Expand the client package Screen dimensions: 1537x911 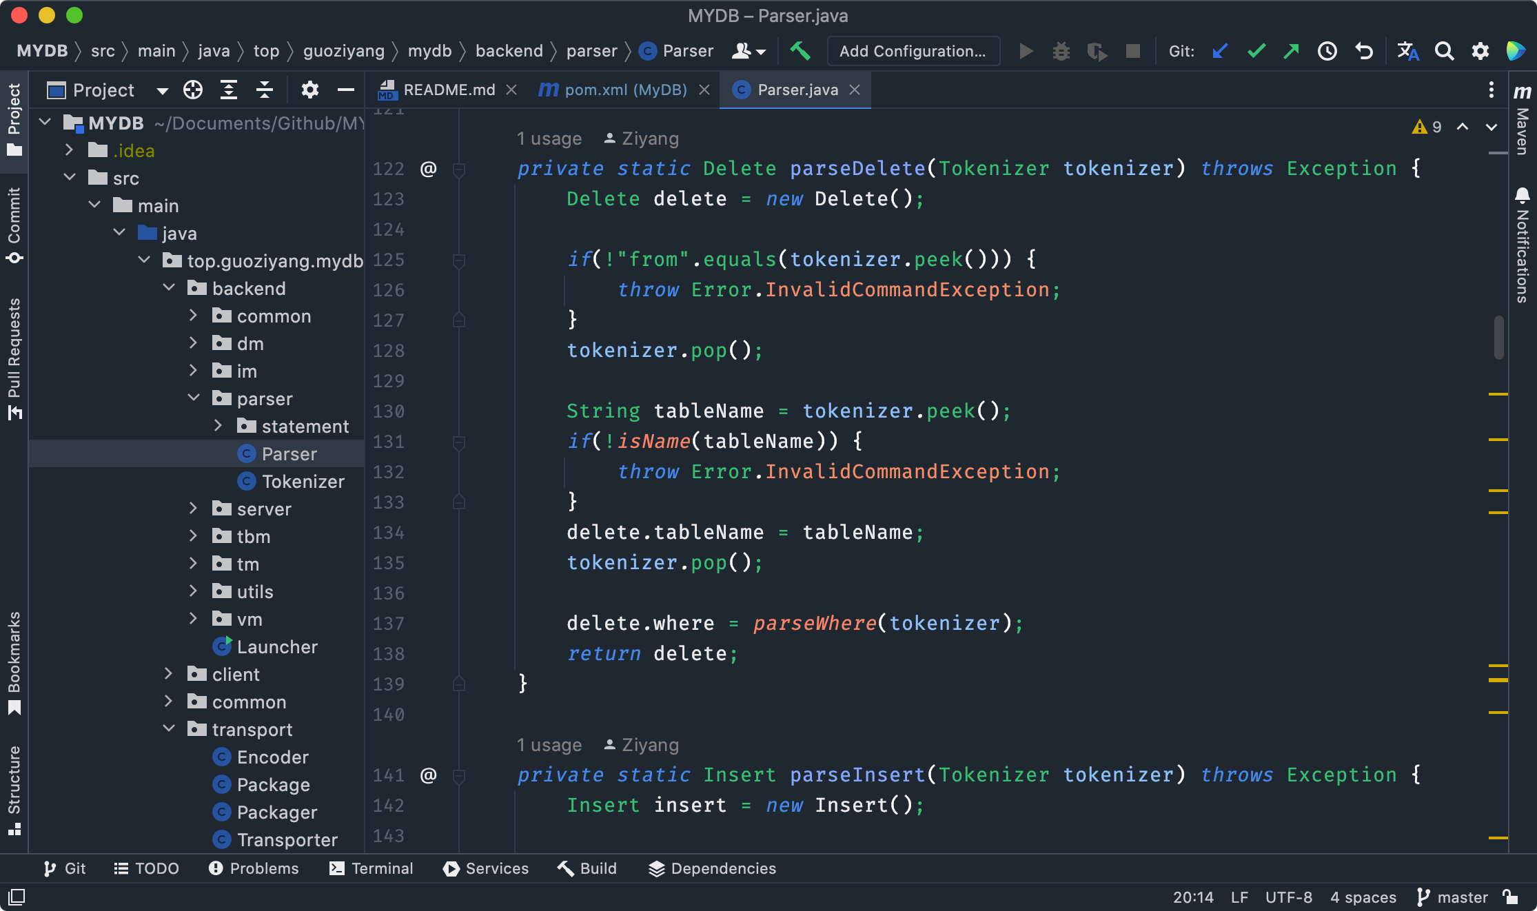click(168, 674)
